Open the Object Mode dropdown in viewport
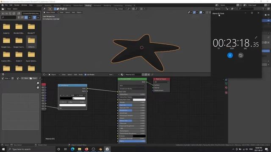This screenshot has width=271, height=152. click(x=50, y=12)
